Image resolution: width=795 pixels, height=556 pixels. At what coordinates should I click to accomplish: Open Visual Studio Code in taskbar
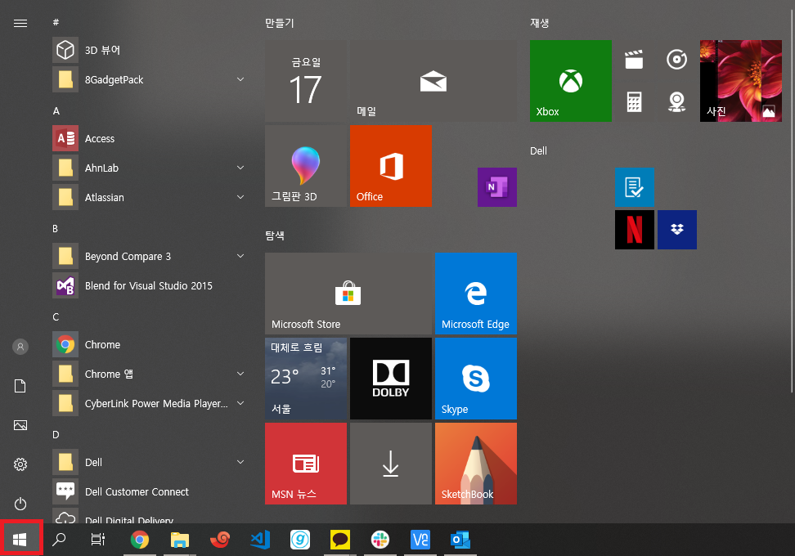click(260, 540)
